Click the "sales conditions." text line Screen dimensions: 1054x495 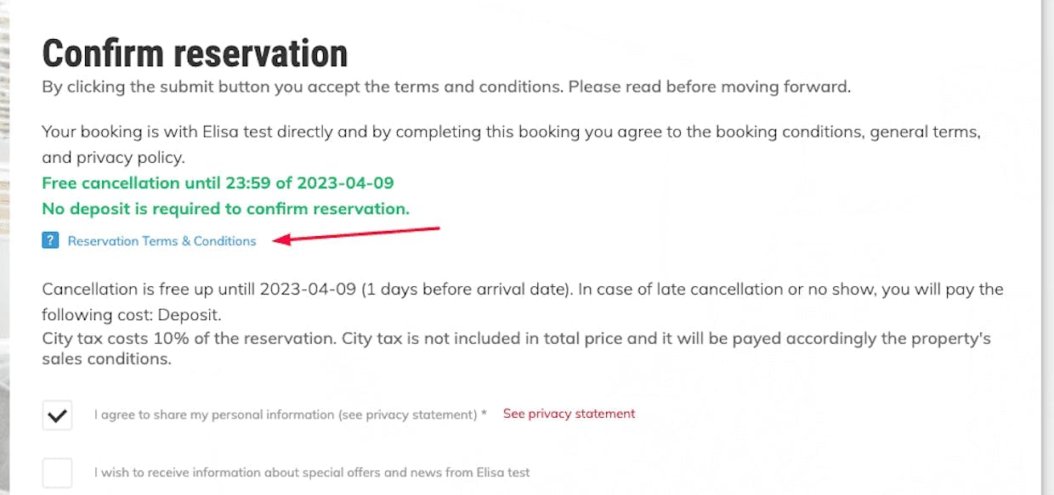106,358
